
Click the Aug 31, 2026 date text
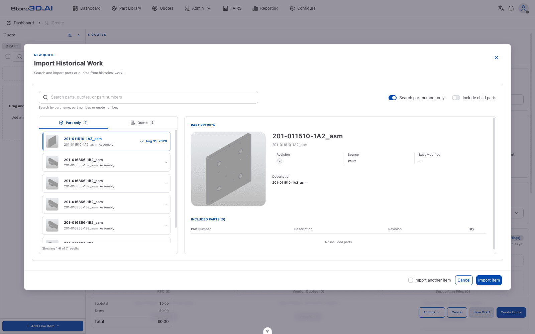click(156, 141)
